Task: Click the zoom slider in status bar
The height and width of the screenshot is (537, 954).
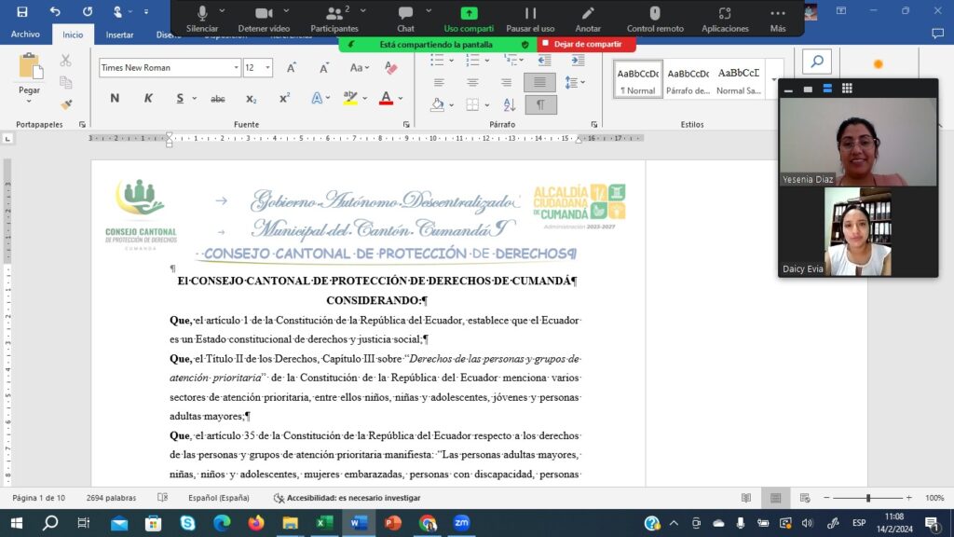Action: tap(868, 498)
